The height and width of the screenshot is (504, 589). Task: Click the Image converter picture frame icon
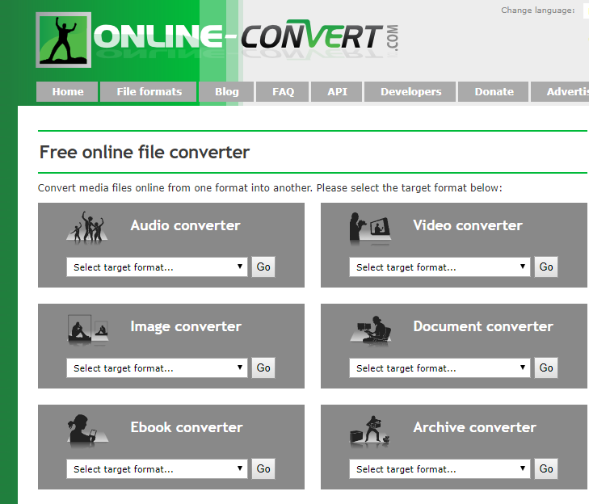[87, 328]
